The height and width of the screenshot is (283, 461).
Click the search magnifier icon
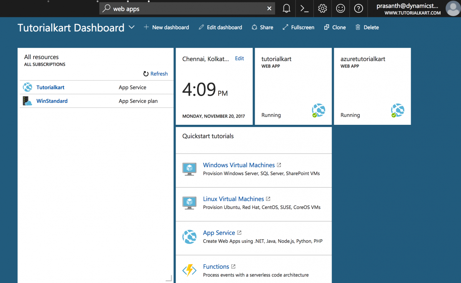coord(106,8)
